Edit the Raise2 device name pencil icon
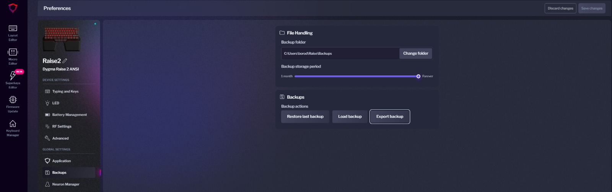 [65, 61]
